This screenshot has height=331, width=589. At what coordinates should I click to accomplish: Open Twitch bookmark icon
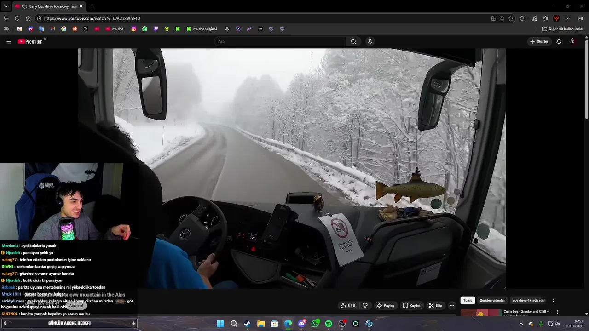coord(156,29)
